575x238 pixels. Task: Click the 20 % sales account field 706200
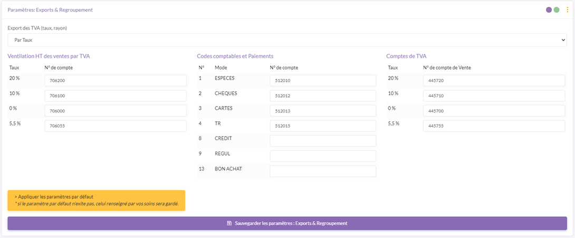(x=115, y=81)
